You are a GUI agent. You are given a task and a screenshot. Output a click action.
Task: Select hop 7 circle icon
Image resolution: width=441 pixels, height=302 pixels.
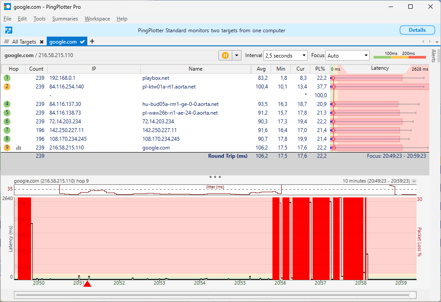coord(7,130)
